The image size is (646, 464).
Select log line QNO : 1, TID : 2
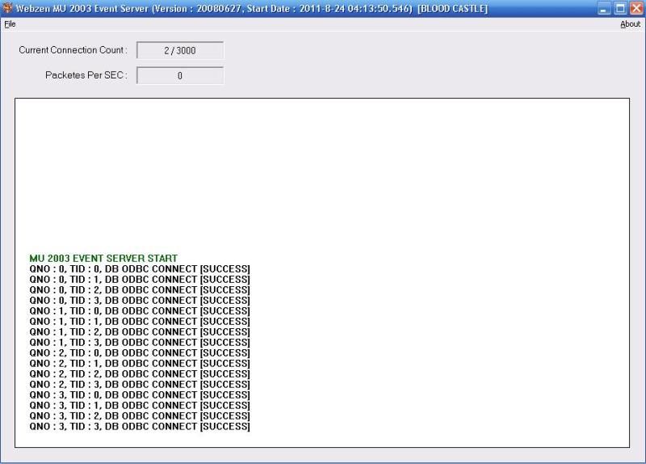140,332
